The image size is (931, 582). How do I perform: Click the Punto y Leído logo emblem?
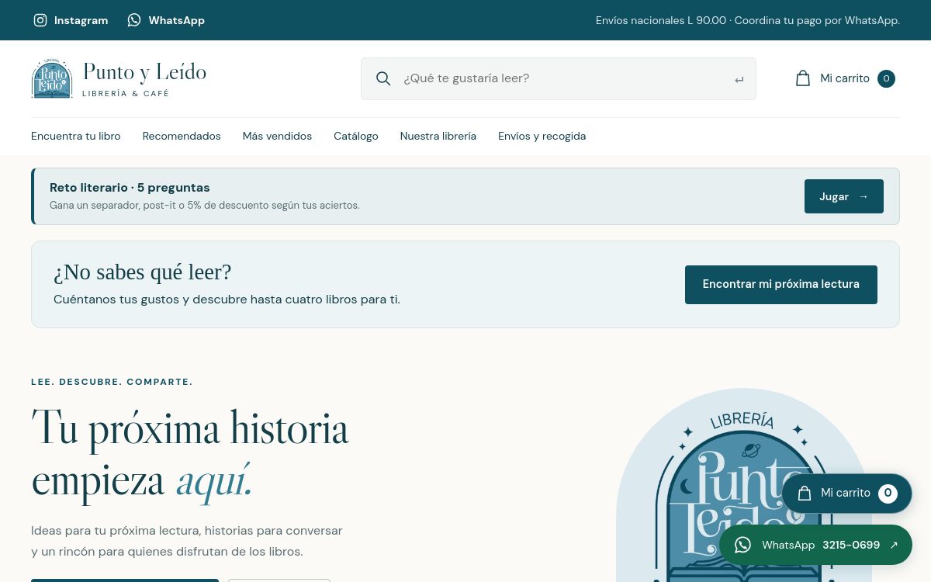tap(52, 78)
